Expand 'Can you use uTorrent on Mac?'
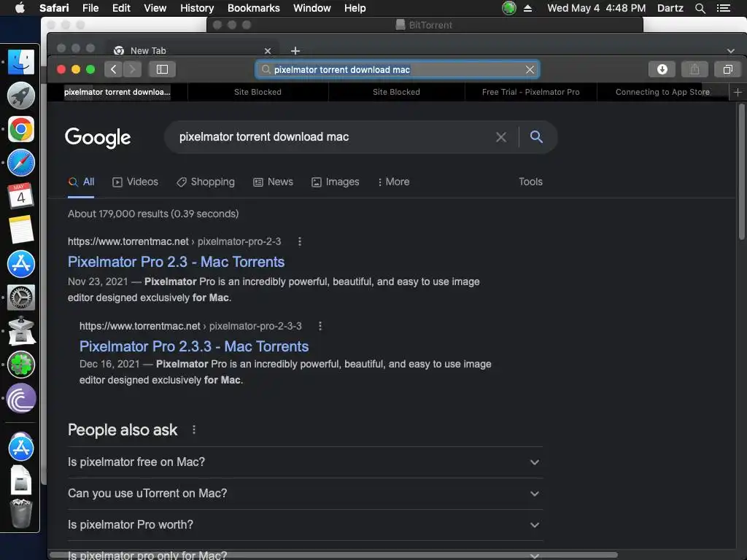This screenshot has height=560, width=747. click(305, 494)
